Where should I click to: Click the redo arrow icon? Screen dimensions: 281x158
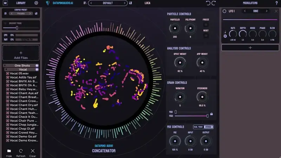pyautogui.click(x=214, y=3)
